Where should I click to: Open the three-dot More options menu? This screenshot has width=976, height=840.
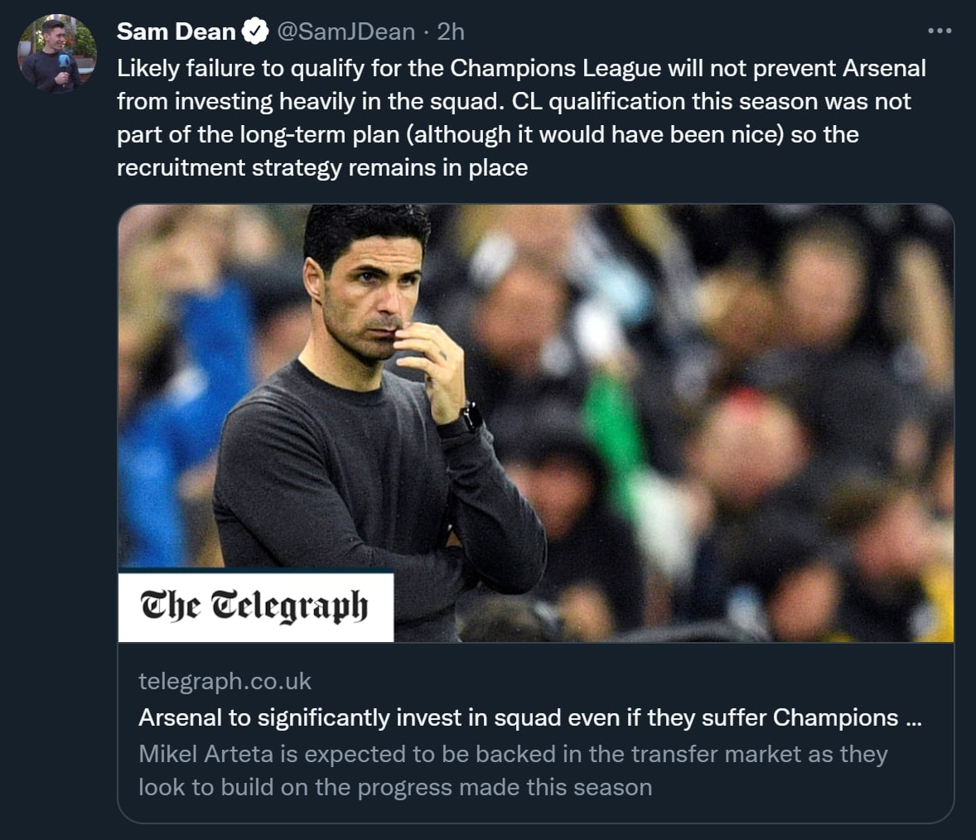pos(940,31)
